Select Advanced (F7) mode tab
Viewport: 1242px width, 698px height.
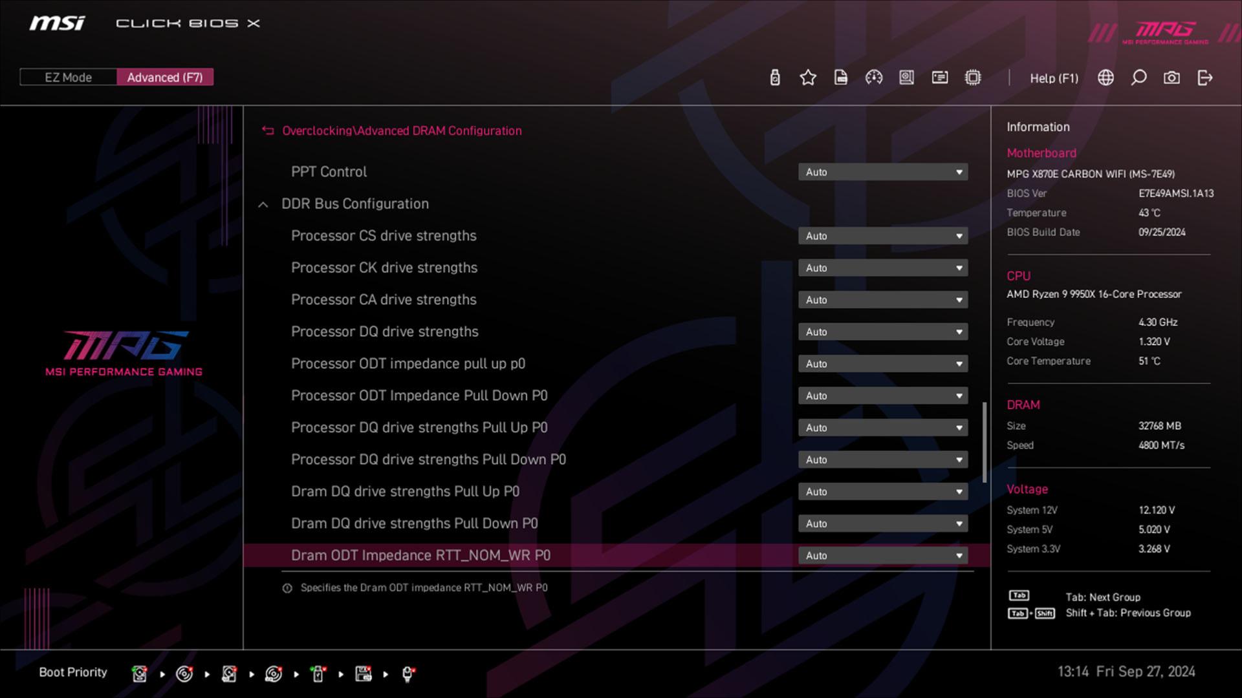coord(165,78)
